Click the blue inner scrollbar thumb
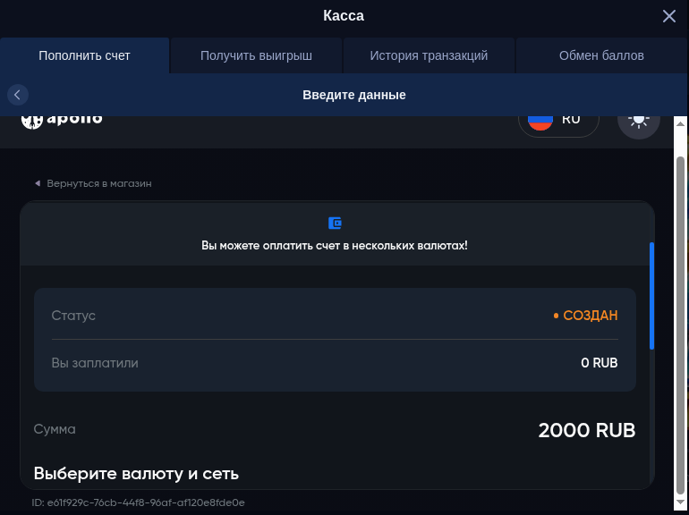 [652, 295]
